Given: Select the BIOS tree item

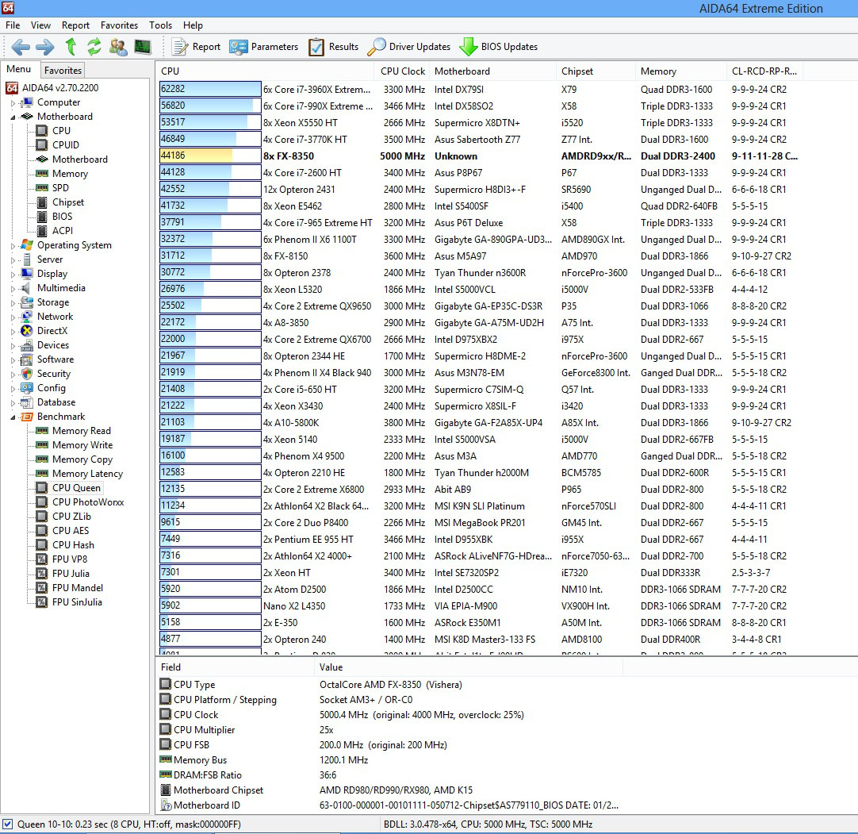Looking at the screenshot, I should (62, 217).
